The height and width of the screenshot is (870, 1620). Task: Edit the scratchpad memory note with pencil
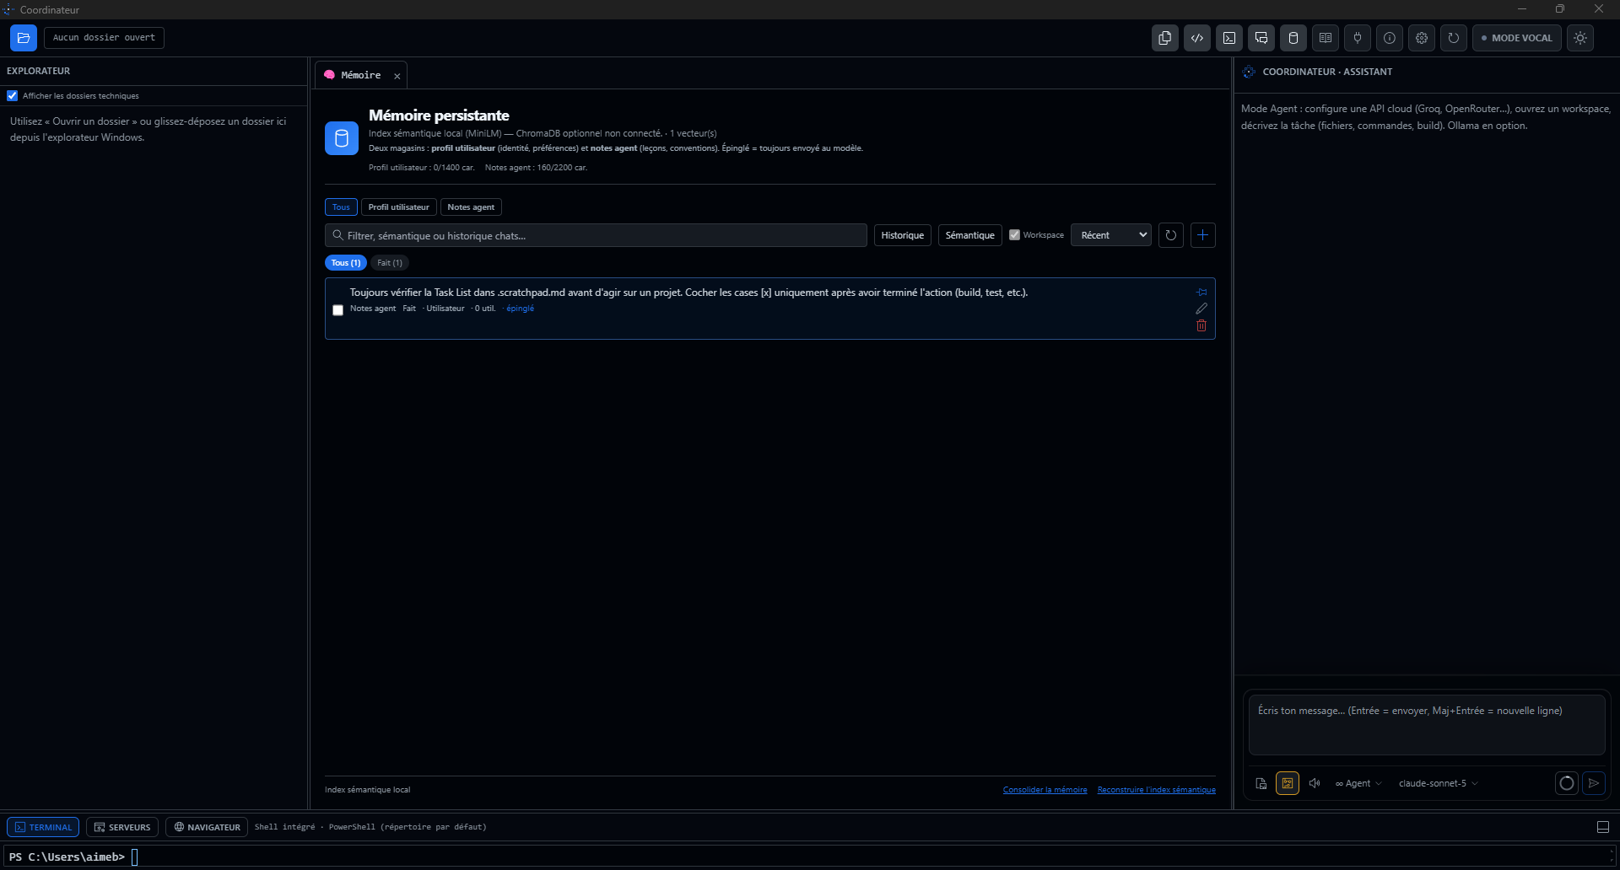pos(1201,309)
